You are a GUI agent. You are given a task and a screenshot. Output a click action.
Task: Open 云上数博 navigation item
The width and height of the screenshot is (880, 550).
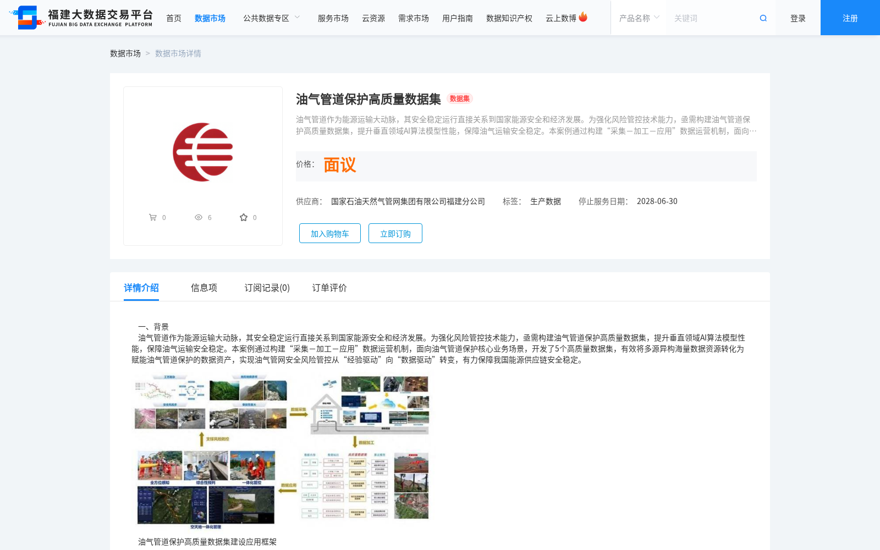[x=561, y=18]
